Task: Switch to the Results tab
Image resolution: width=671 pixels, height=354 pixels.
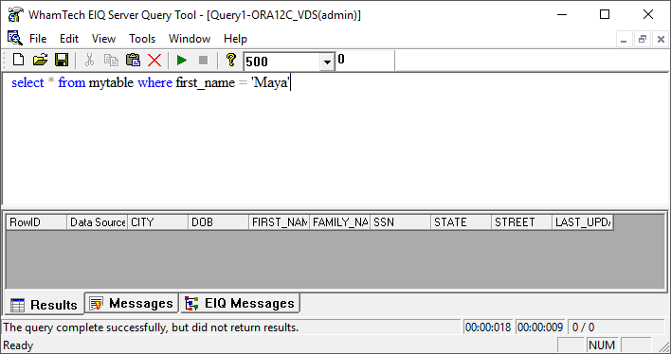Action: click(45, 305)
